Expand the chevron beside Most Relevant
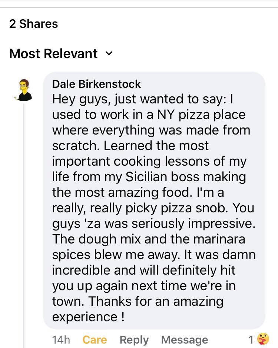Image resolution: width=278 pixels, height=348 pixels. [109, 53]
